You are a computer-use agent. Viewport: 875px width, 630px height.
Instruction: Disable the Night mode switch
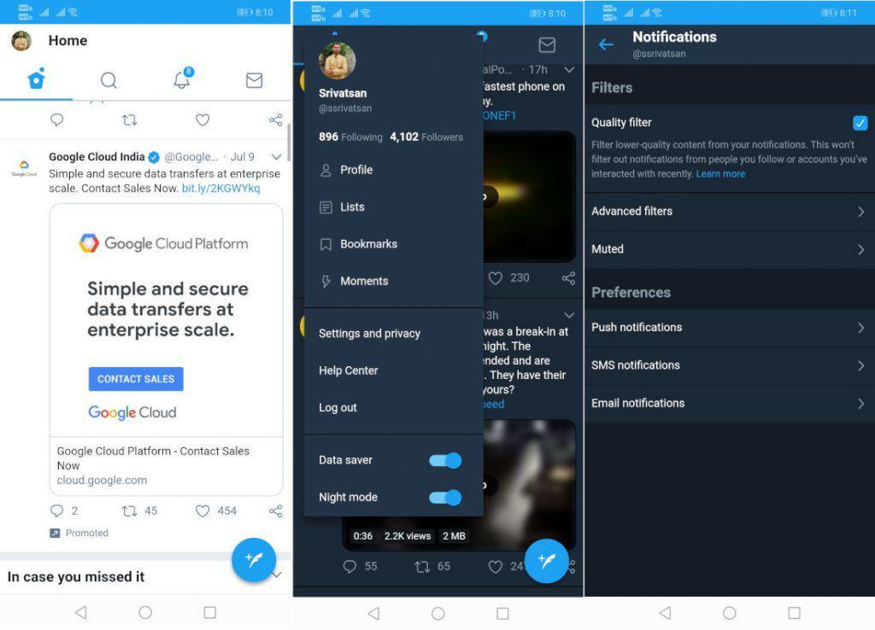pyautogui.click(x=444, y=498)
